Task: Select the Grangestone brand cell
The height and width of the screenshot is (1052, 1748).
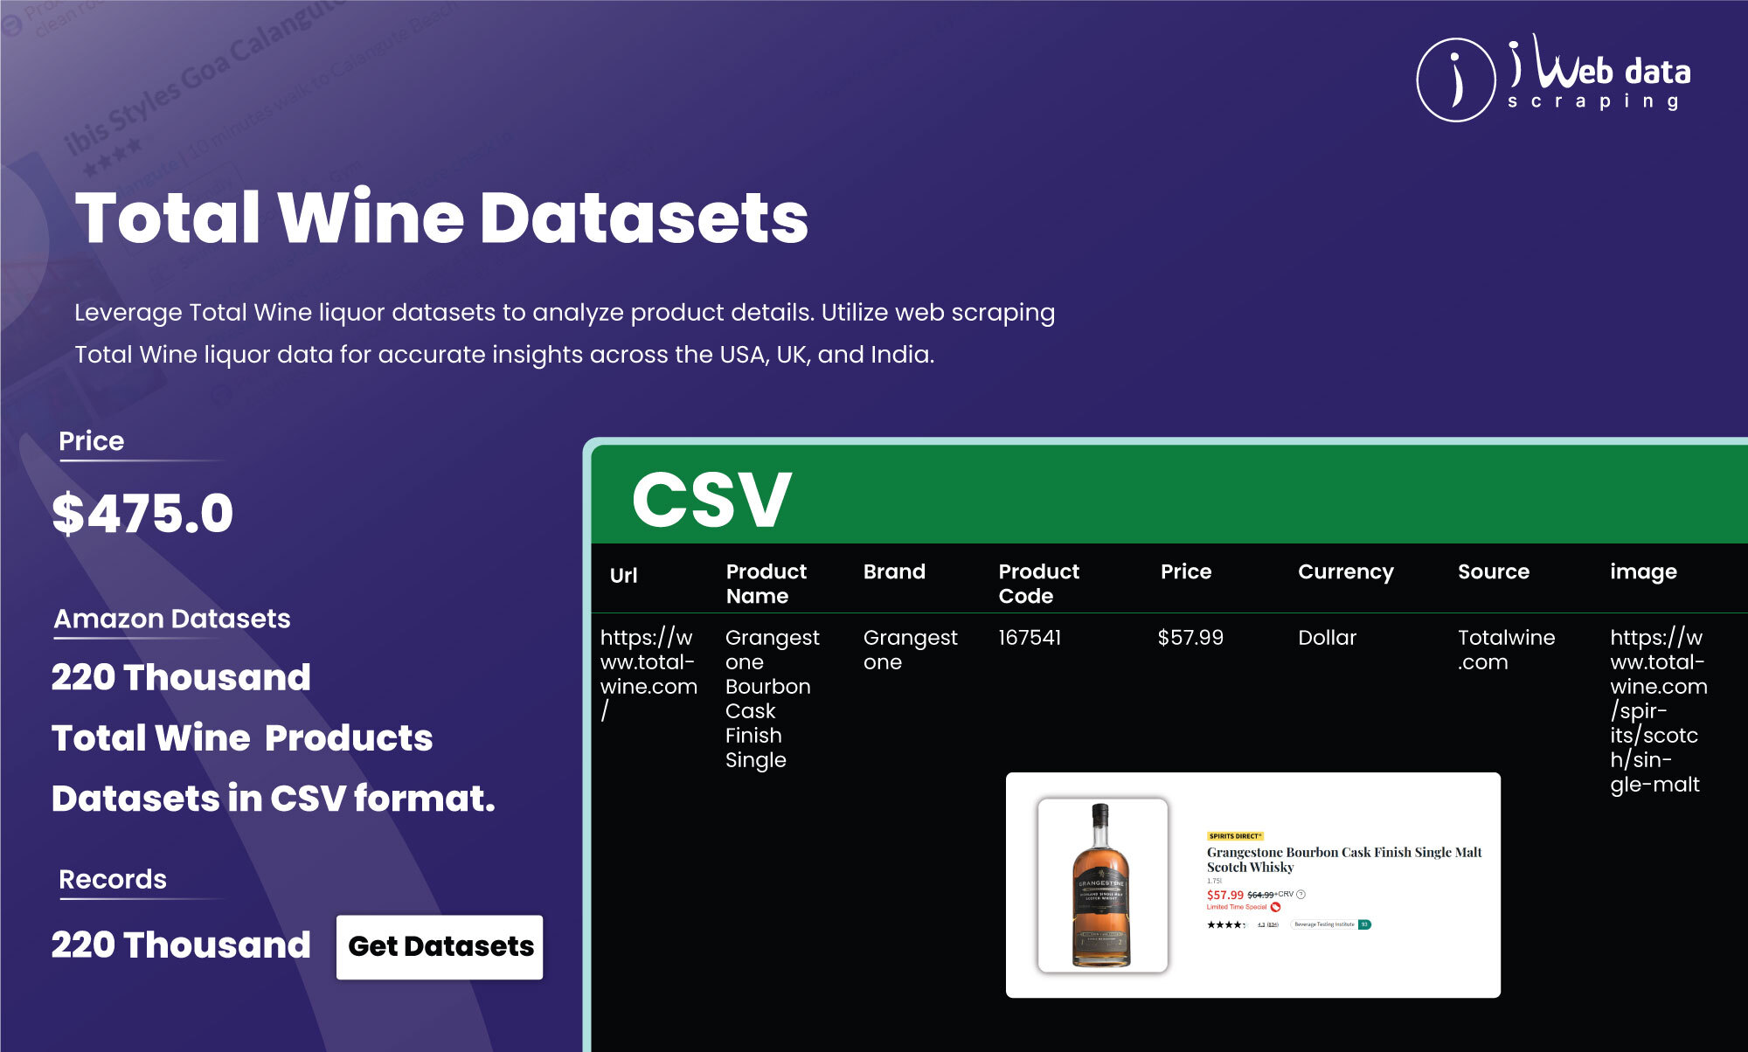Action: 910,650
